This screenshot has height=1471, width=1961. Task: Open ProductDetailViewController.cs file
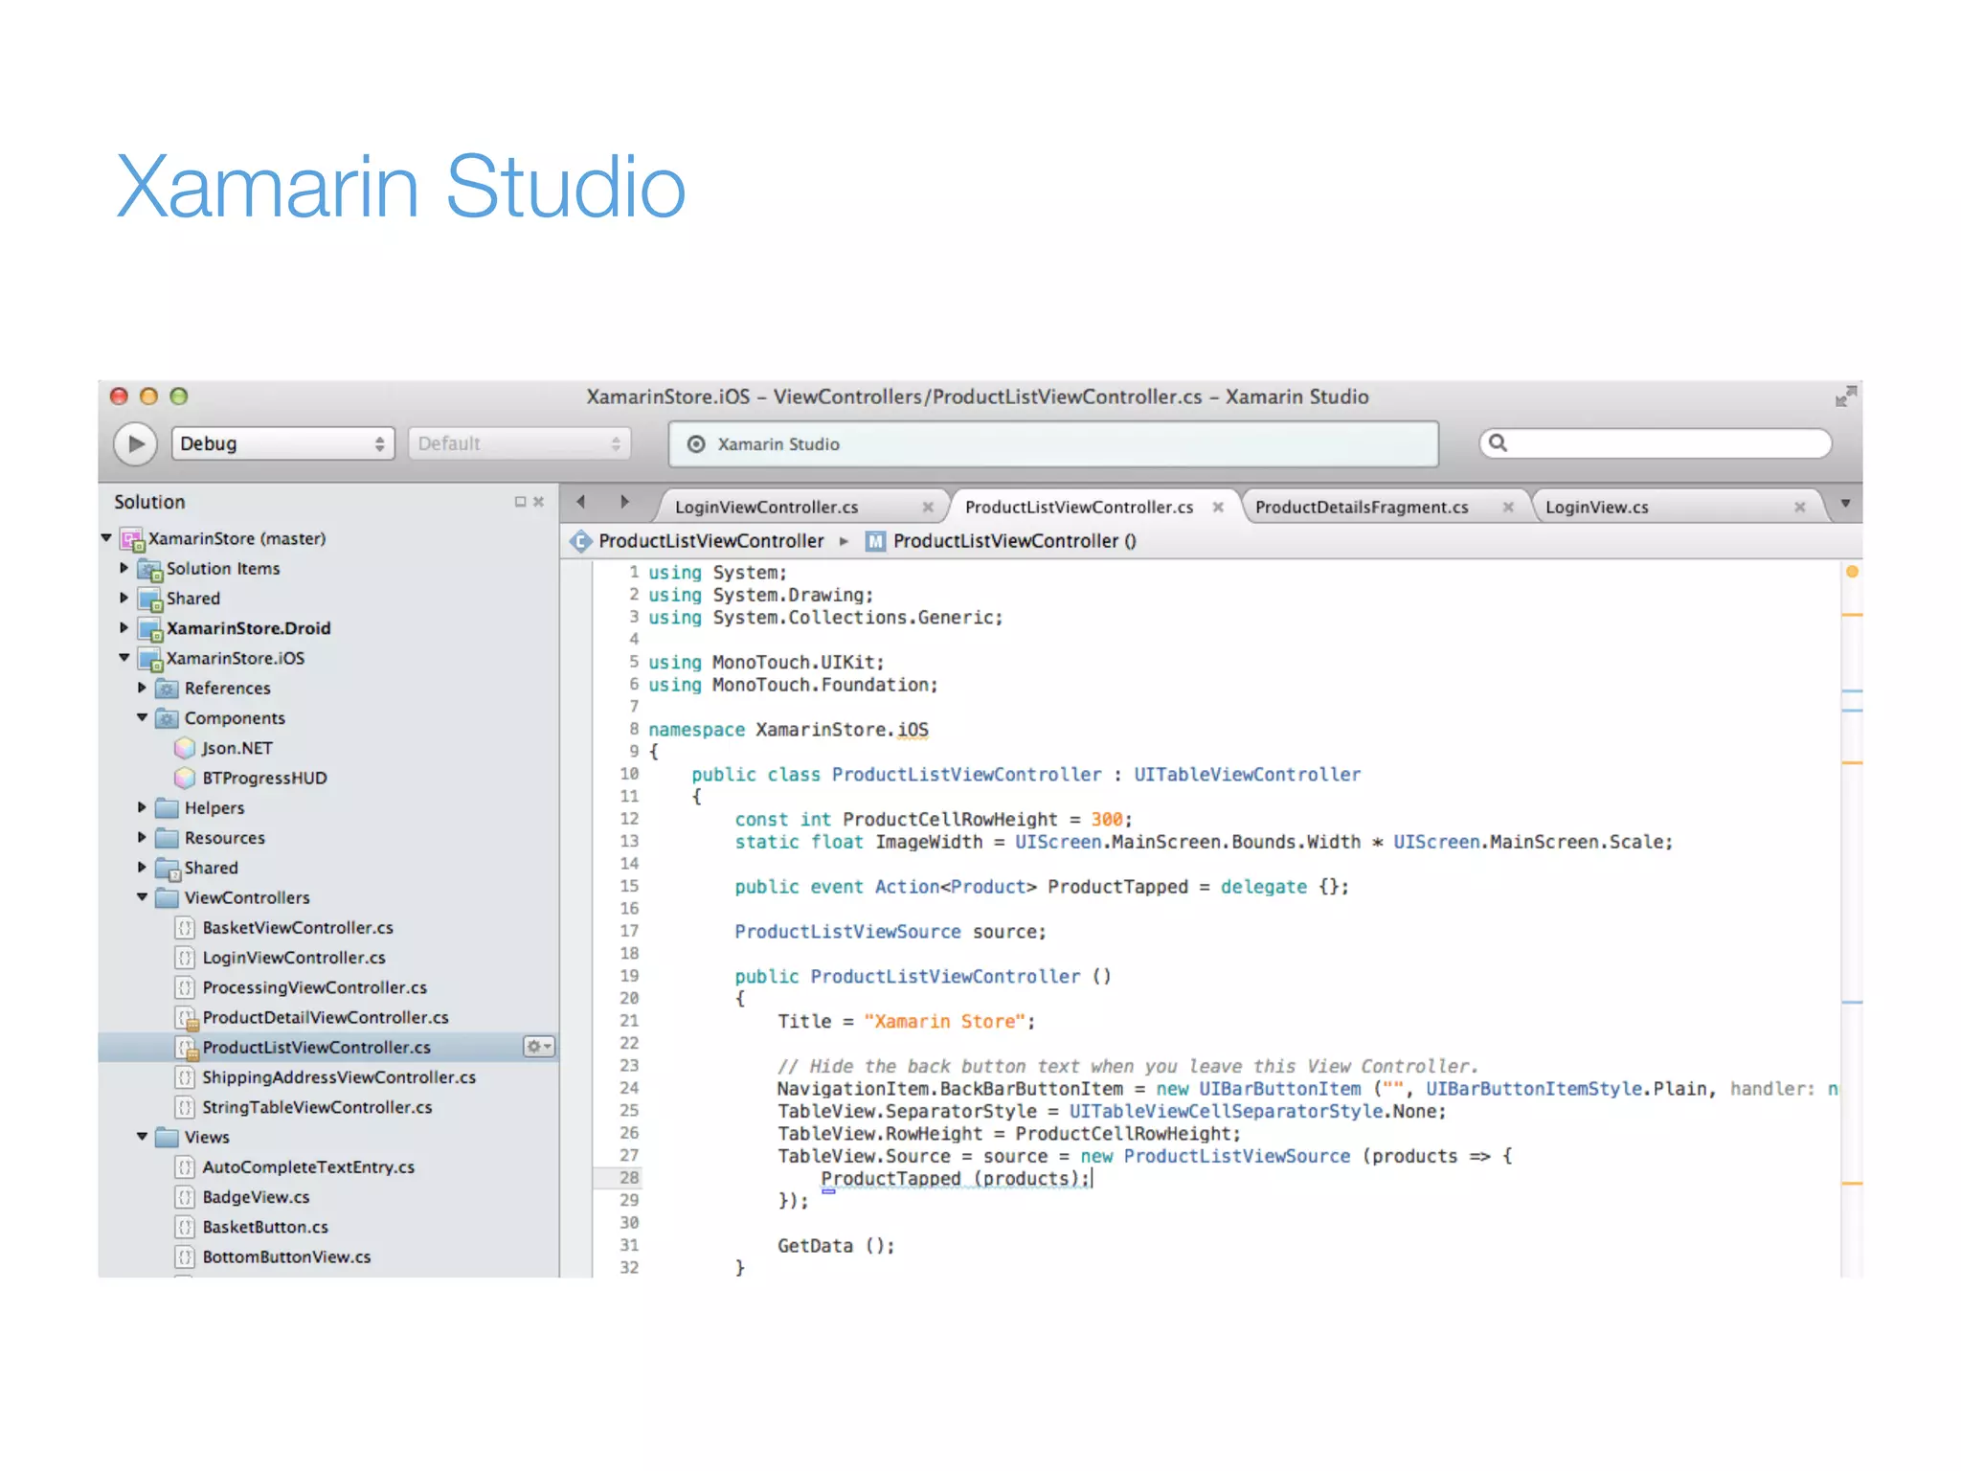pyautogui.click(x=326, y=1017)
